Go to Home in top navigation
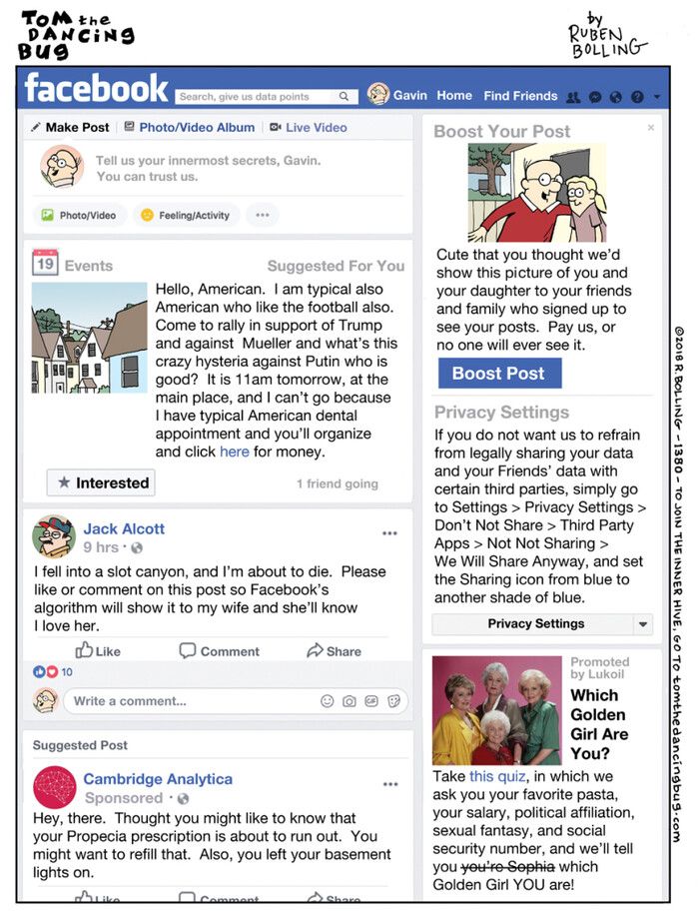The width and height of the screenshot is (699, 915). 454,96
